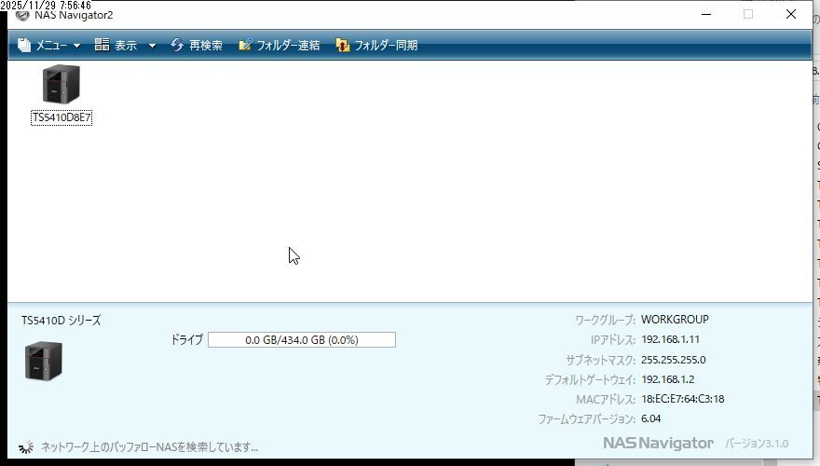The width and height of the screenshot is (820, 466).
Task: Select the TS5410D8E7 device name label
Action: pyautogui.click(x=61, y=117)
